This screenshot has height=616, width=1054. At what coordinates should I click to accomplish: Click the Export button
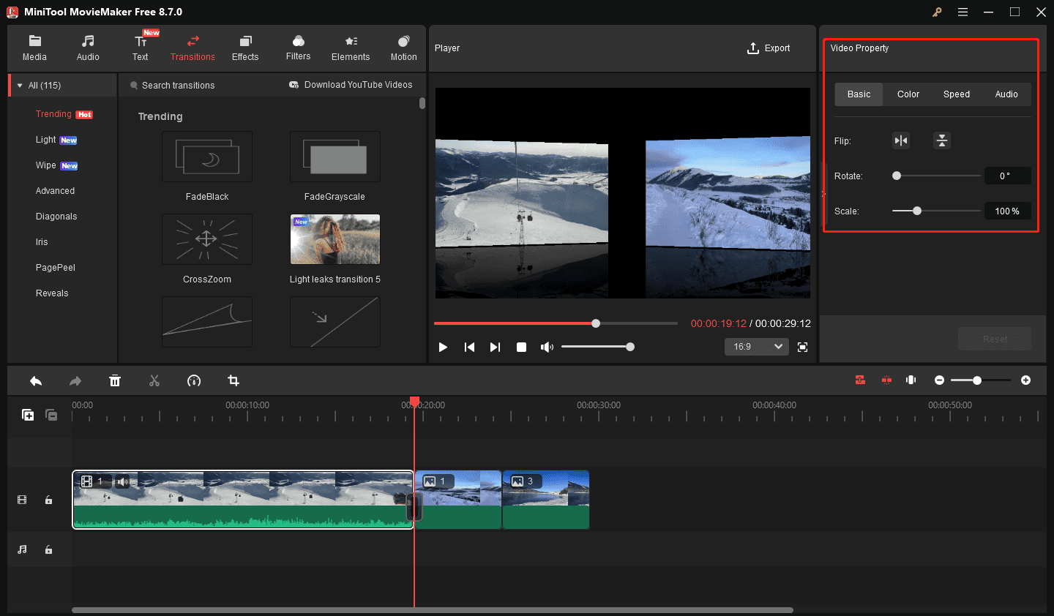coord(769,48)
